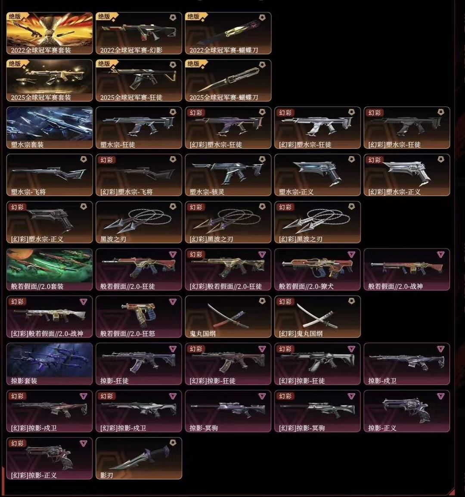Click the 影刃 dagger card
Screen dimensions: 465x497
[139, 458]
